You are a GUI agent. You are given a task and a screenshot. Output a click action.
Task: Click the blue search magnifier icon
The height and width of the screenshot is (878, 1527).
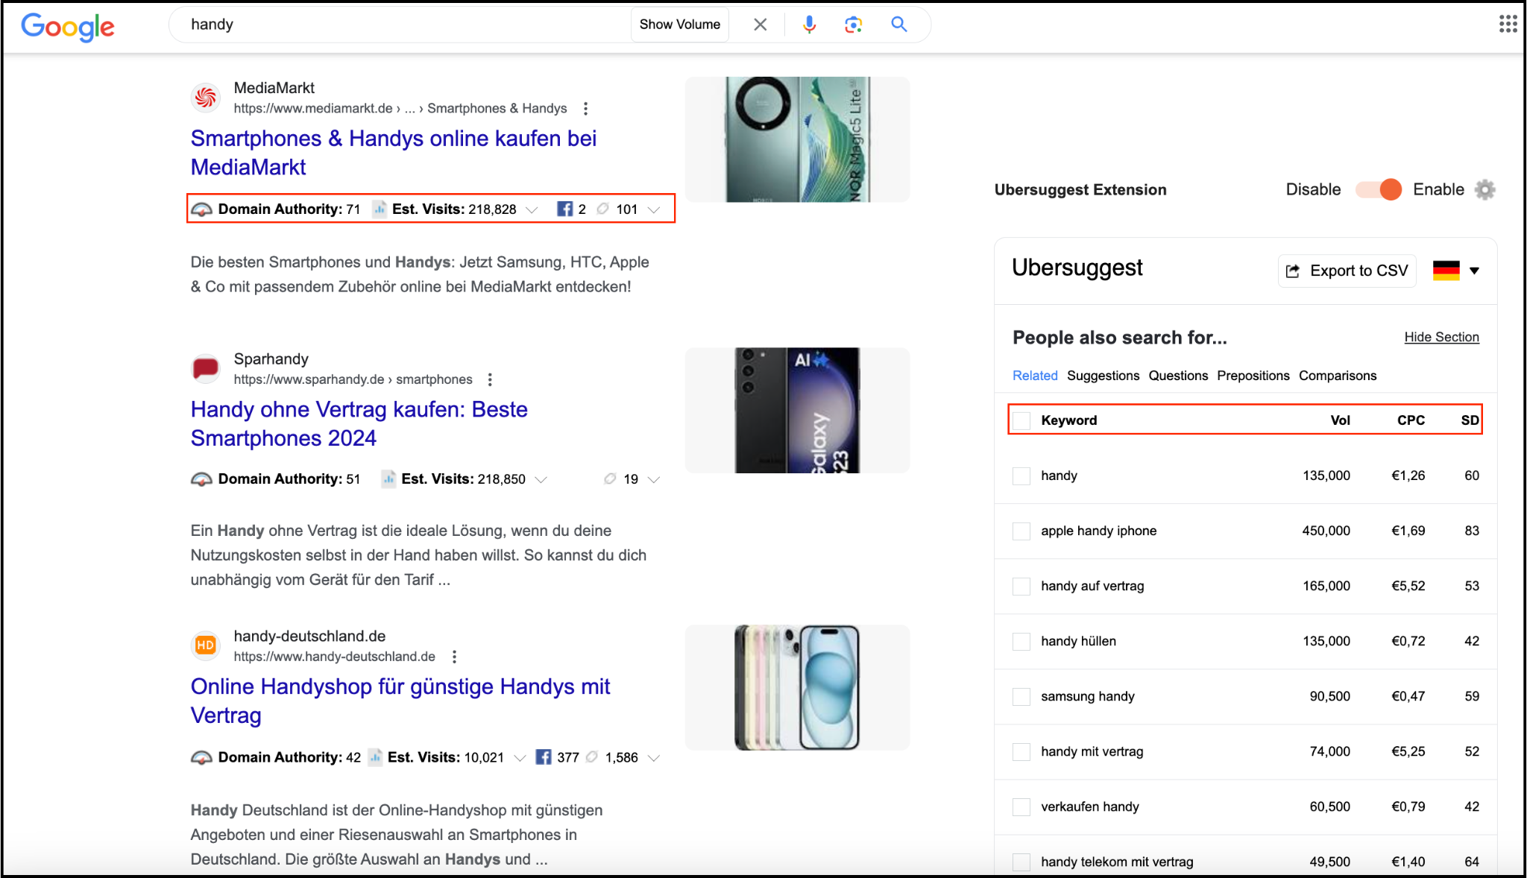click(899, 24)
